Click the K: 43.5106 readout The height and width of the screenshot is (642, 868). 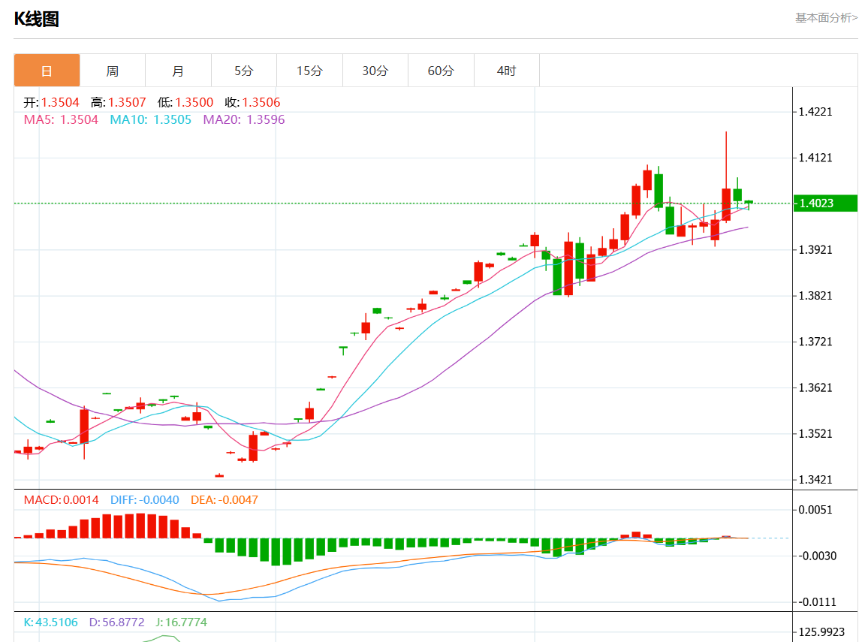click(x=50, y=622)
